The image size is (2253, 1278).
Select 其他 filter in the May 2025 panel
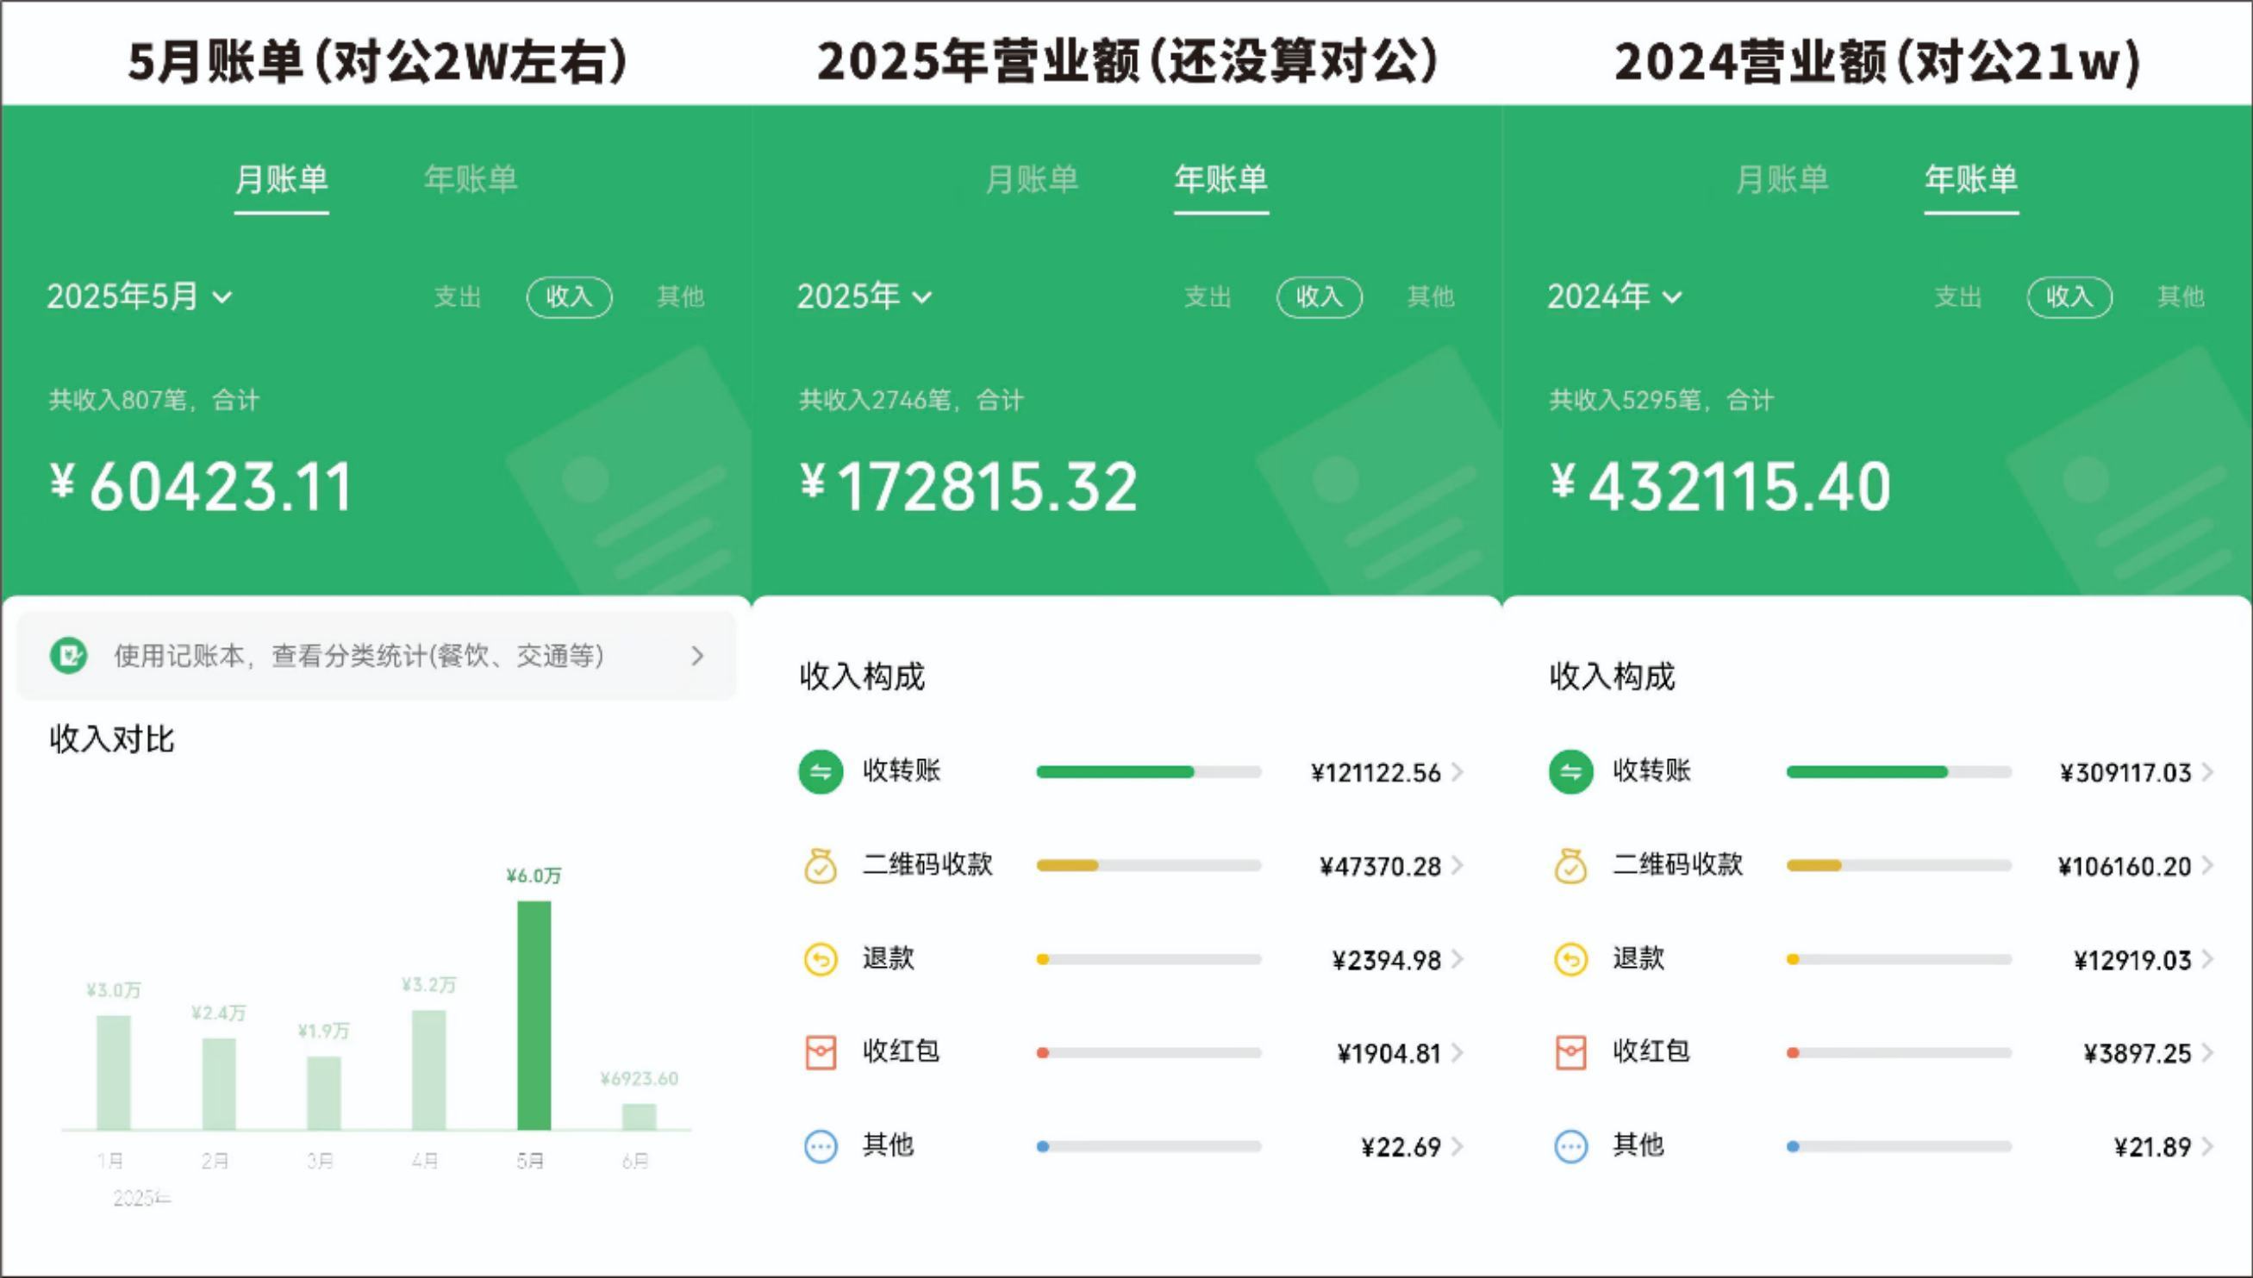click(681, 296)
